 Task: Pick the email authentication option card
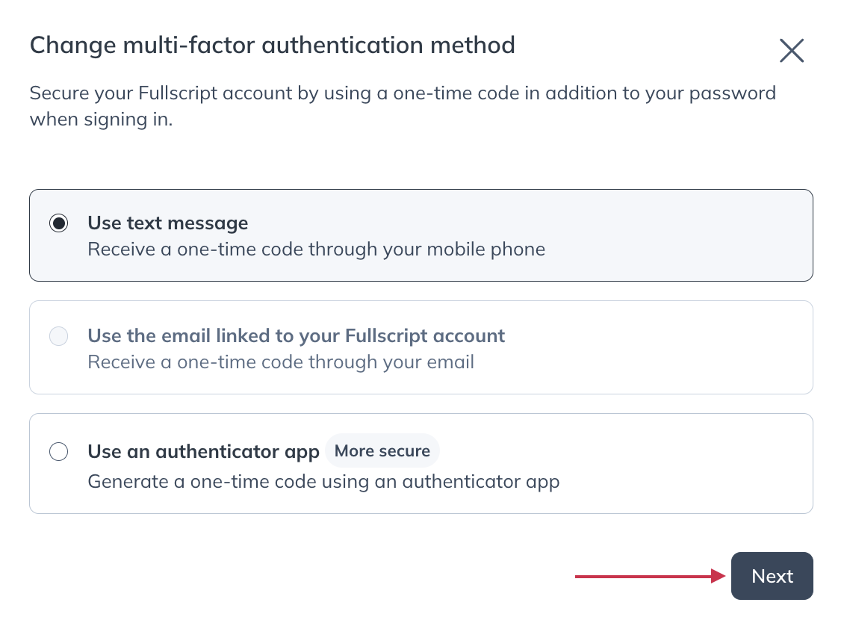tap(421, 347)
